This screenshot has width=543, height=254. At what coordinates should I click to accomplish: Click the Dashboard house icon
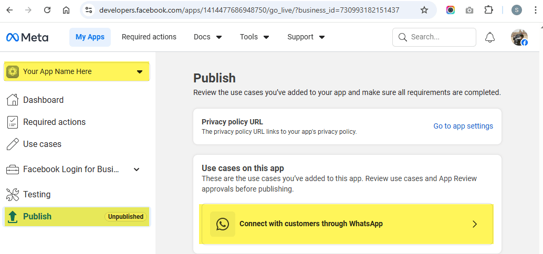13,100
